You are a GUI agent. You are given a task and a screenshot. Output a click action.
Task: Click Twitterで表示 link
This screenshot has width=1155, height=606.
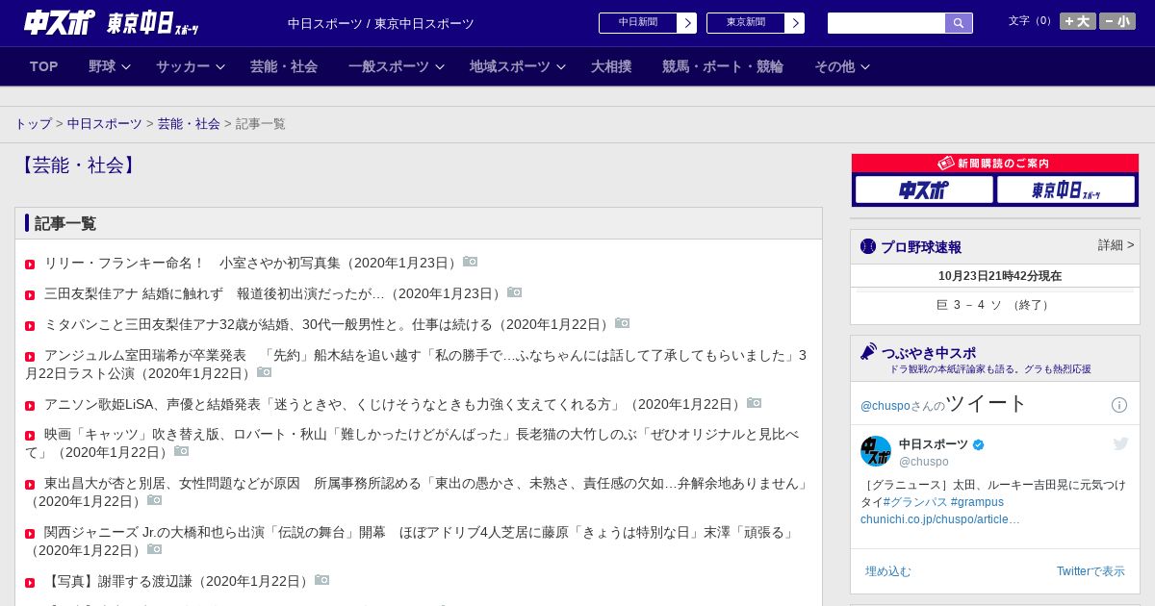point(1091,571)
